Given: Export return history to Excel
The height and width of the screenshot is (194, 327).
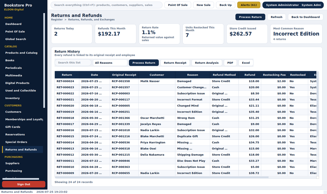Looking at the screenshot, I should click(x=246, y=63).
